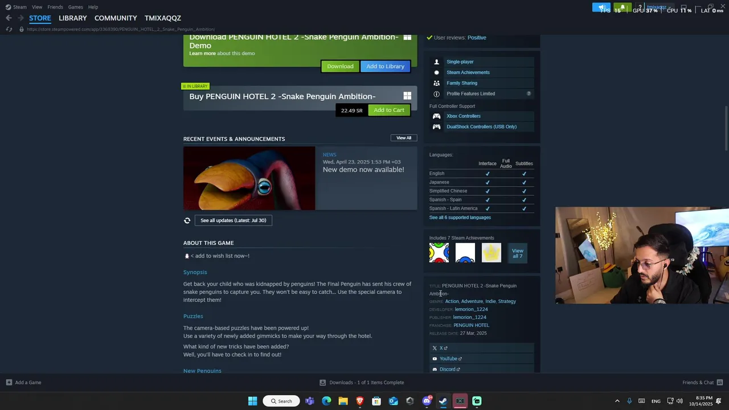Screen dimensions: 729x410
Task: Show hidden system tray icons
Action: [617, 401]
